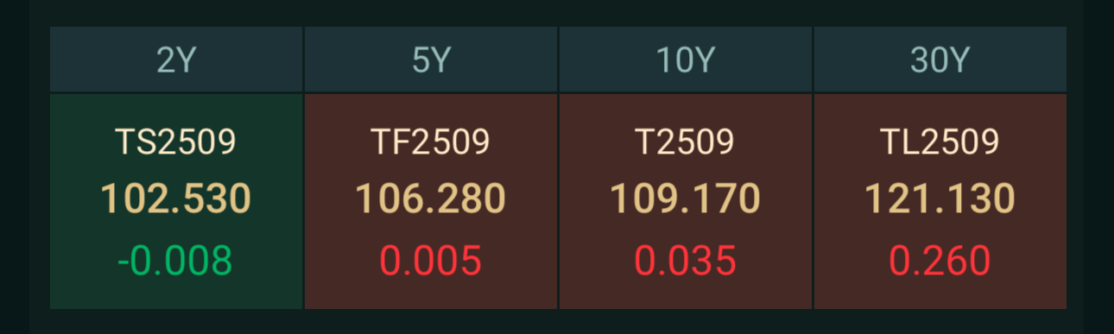1114x334 pixels.
Task: Click the green -0.008 change value
Action: click(x=175, y=261)
